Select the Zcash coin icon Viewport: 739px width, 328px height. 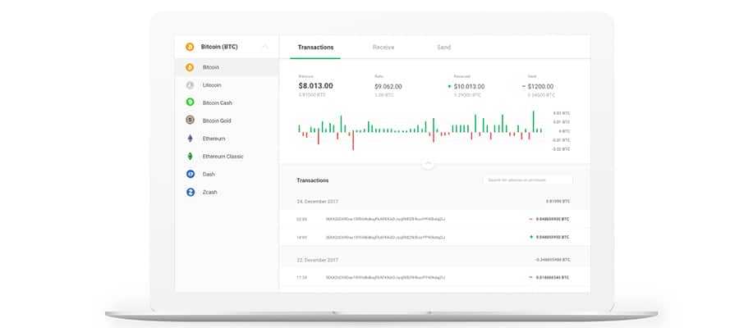(x=190, y=192)
